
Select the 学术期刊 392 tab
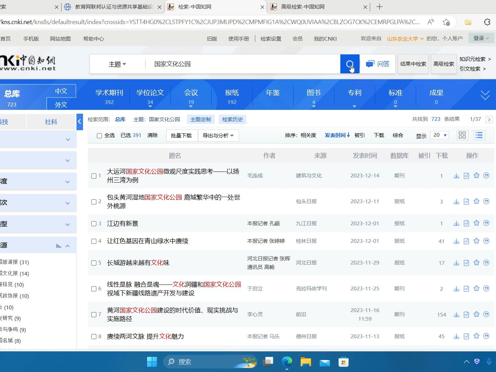coord(109,96)
